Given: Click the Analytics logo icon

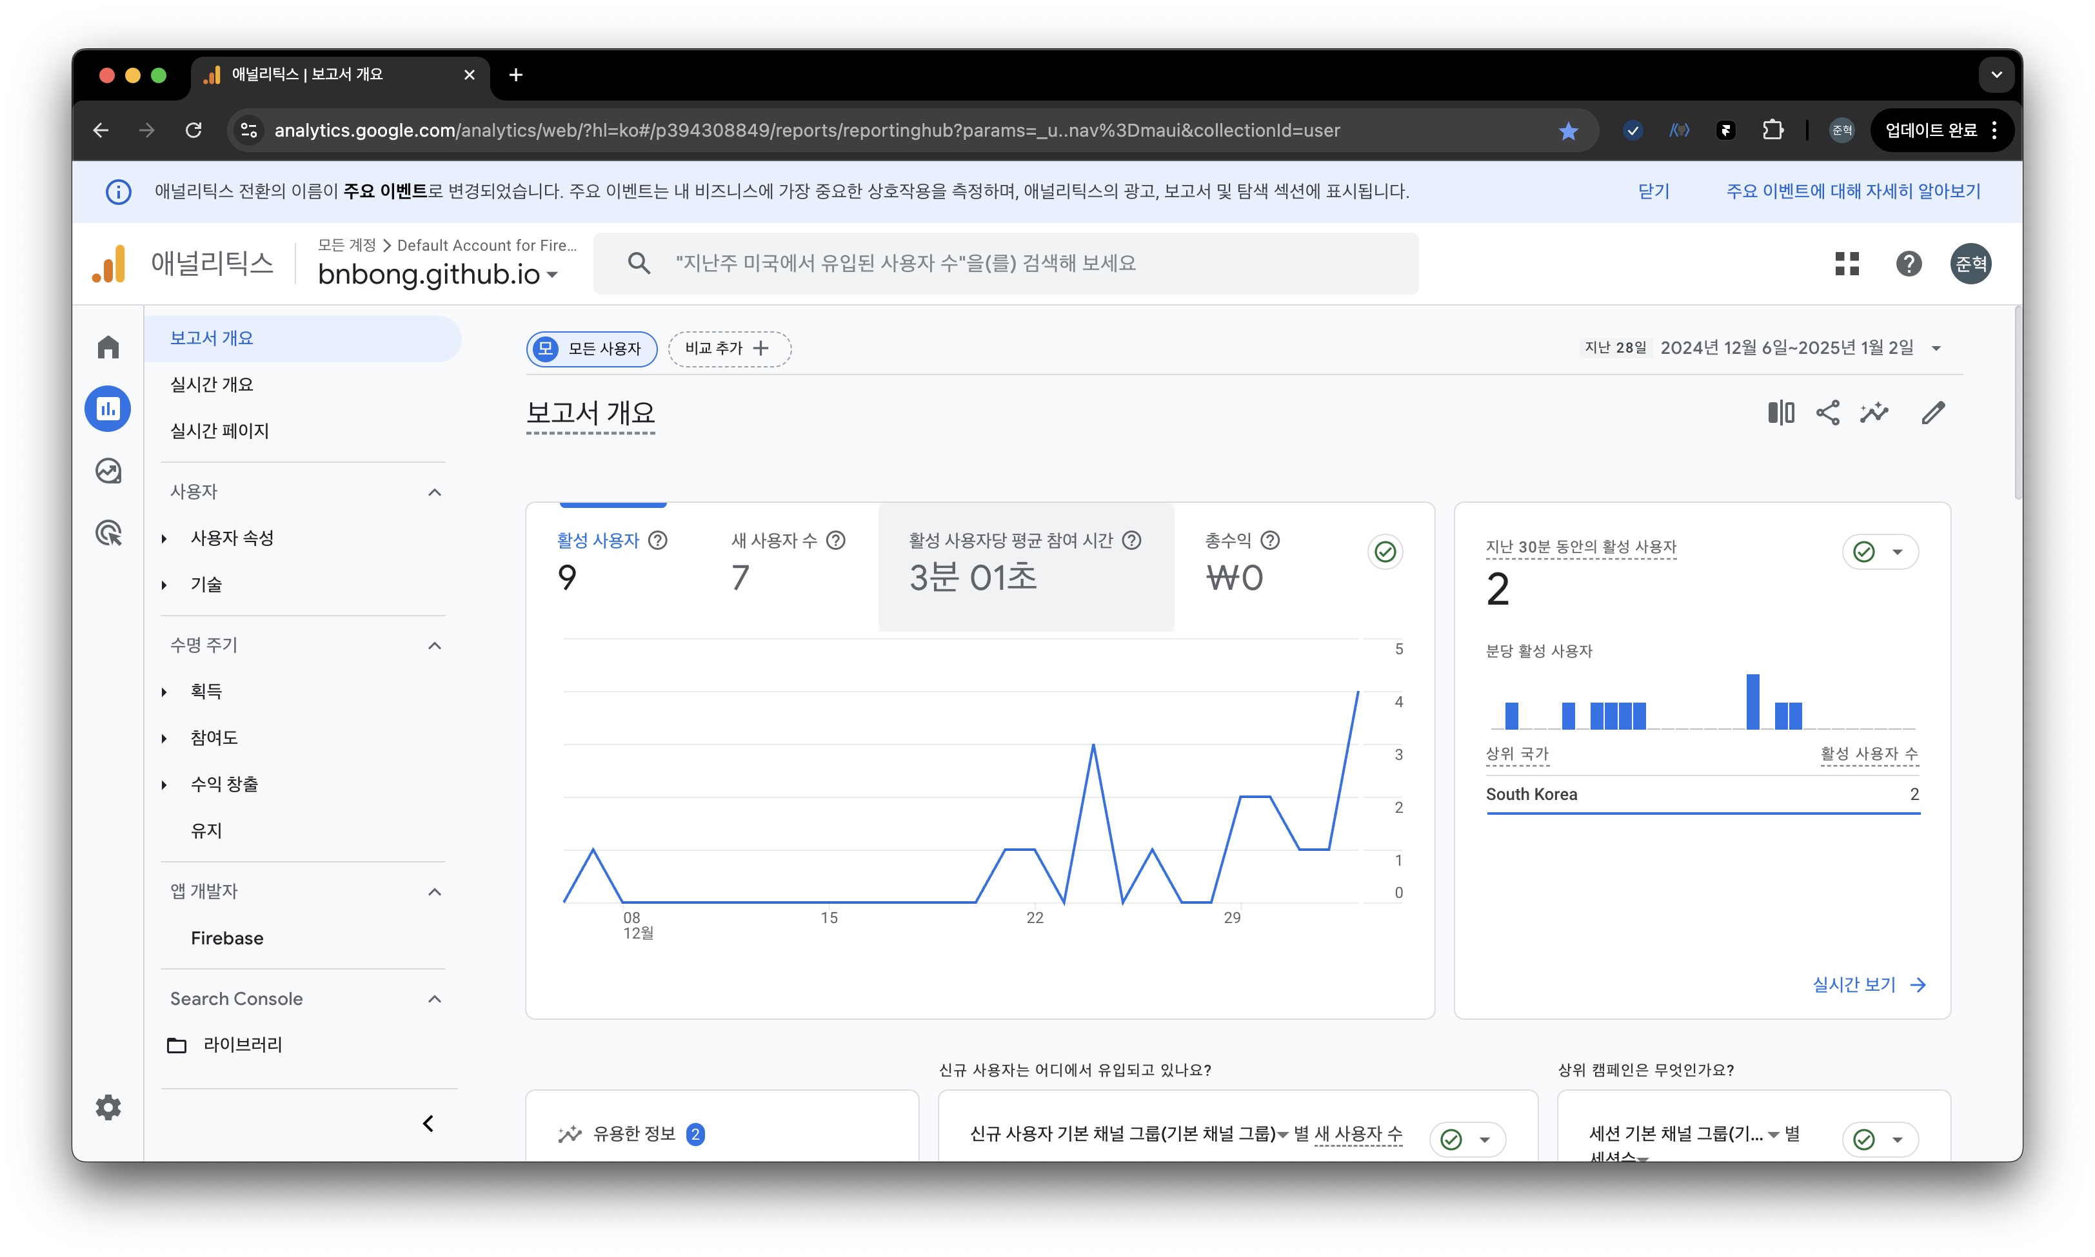Looking at the screenshot, I should (x=109, y=264).
